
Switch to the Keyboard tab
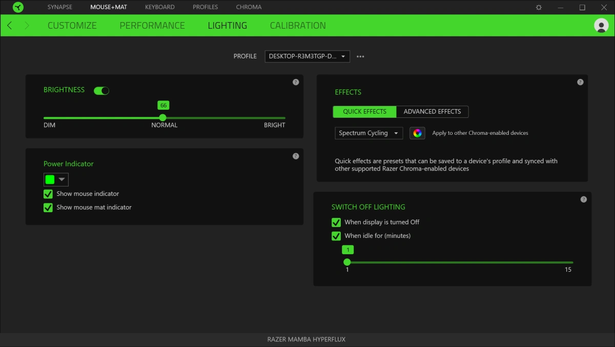(x=160, y=7)
